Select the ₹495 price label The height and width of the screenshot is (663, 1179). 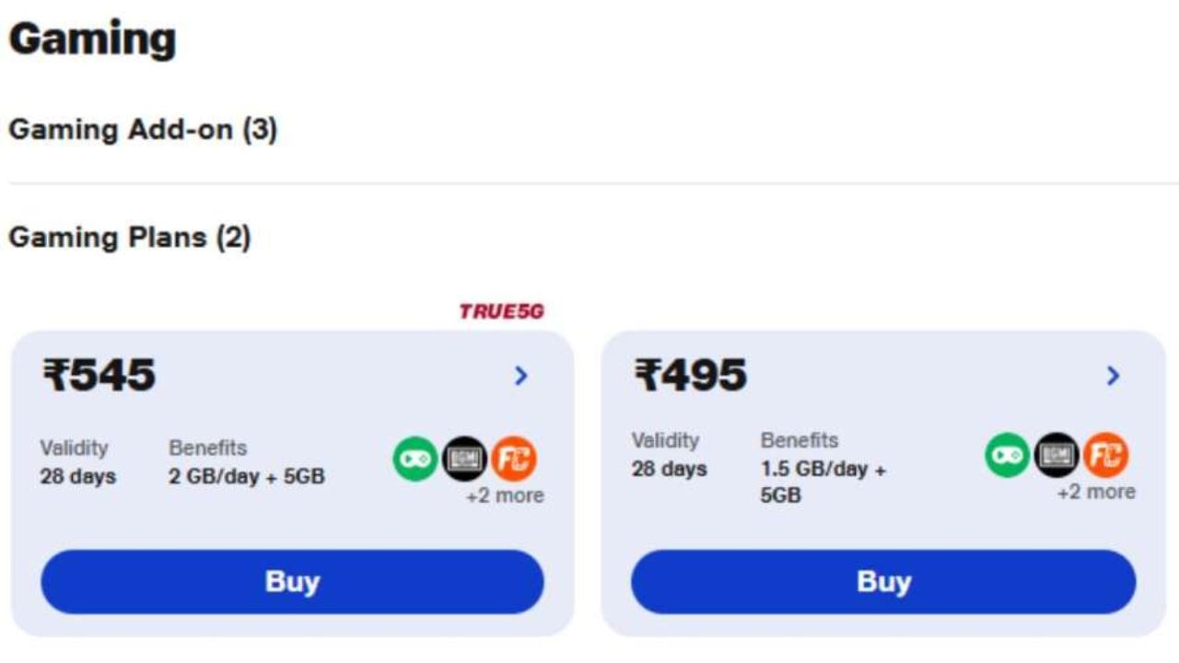tap(691, 374)
